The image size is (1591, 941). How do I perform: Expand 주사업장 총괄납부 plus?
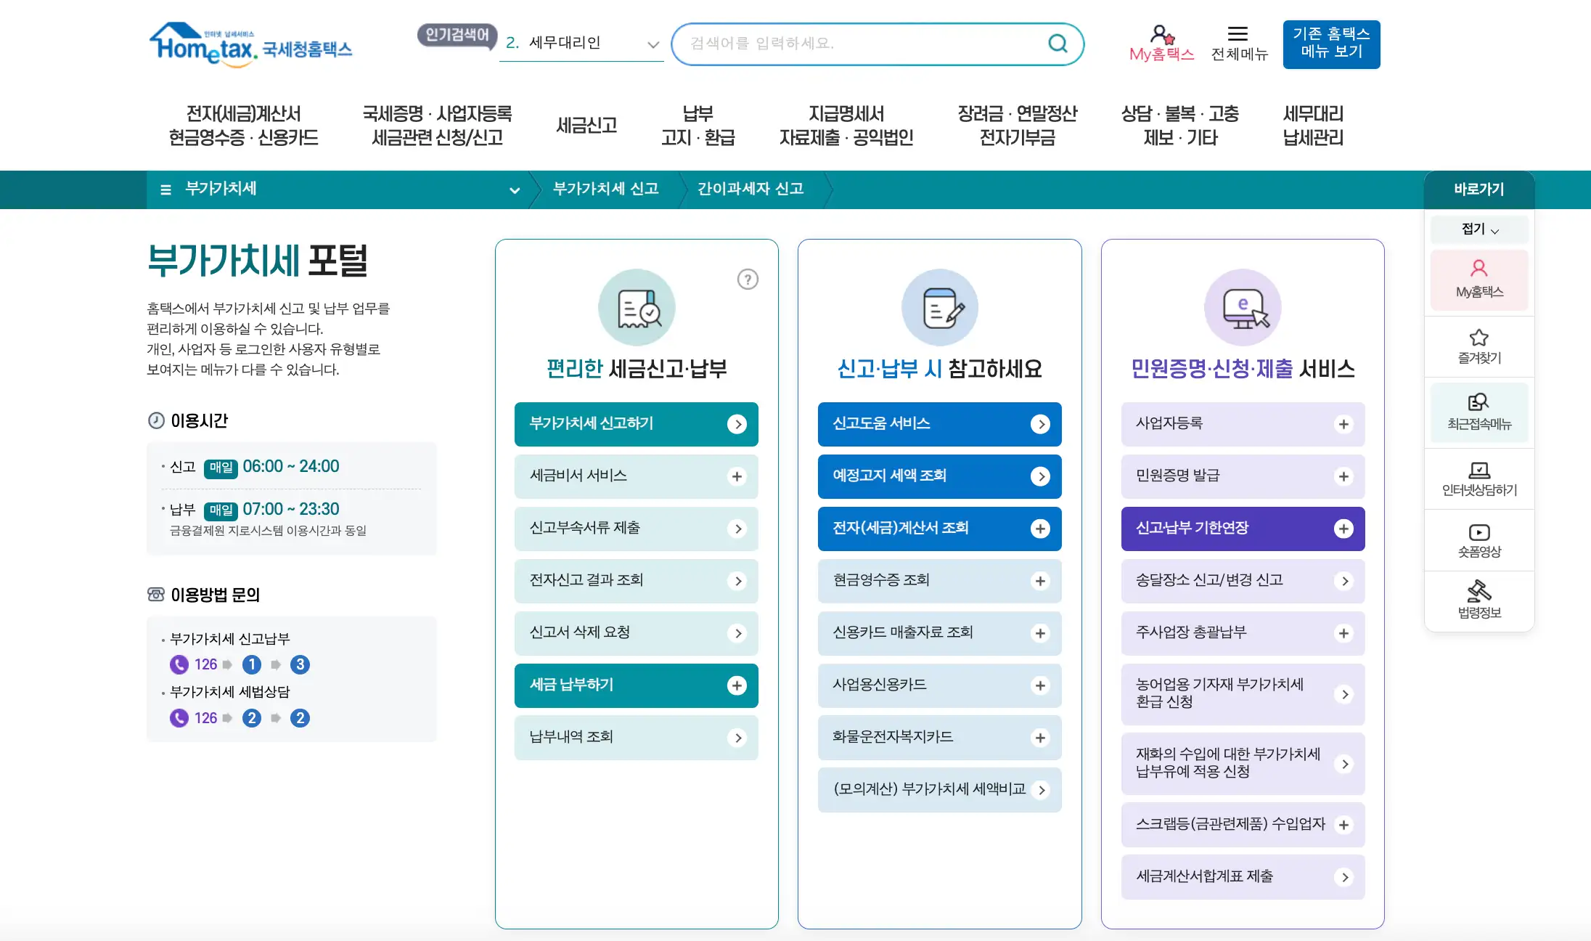(1343, 633)
